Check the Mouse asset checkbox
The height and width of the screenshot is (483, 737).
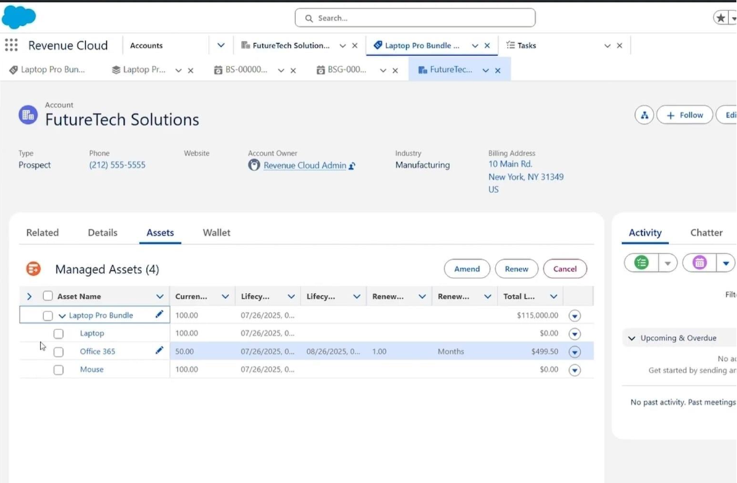59,370
